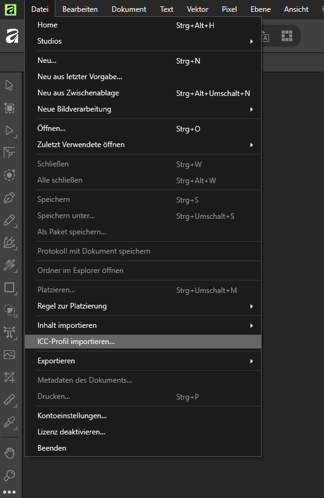Select the Vector Crop tool
This screenshot has width=324, height=498.
(9, 377)
